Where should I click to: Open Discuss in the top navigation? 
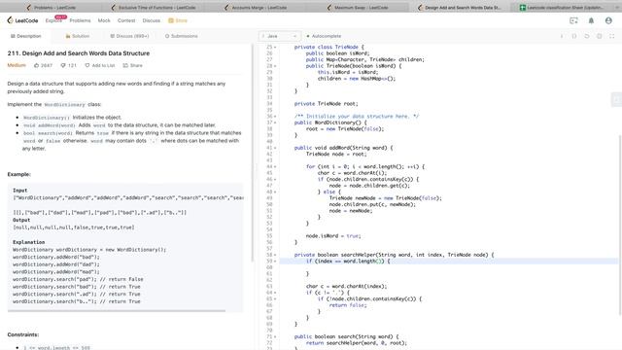pyautogui.click(x=152, y=20)
